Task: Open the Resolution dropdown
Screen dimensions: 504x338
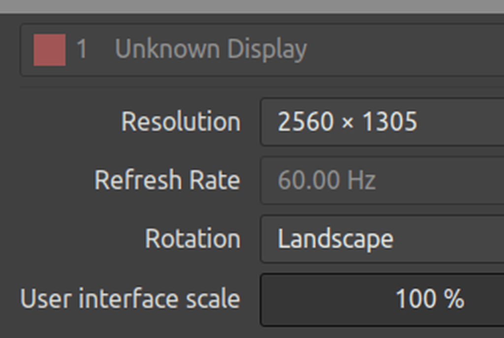Action: click(382, 122)
